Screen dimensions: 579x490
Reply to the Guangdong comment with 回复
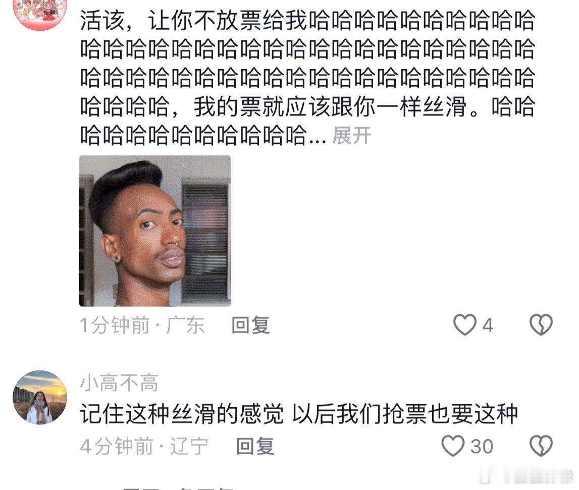point(251,325)
